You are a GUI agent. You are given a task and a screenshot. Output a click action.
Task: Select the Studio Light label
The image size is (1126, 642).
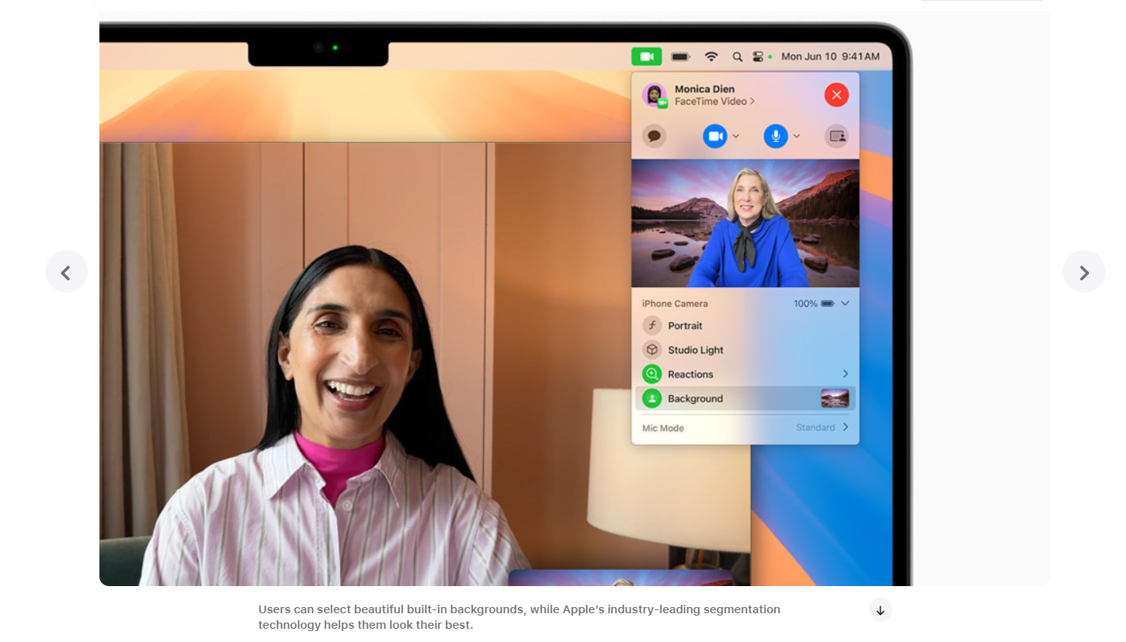(696, 350)
